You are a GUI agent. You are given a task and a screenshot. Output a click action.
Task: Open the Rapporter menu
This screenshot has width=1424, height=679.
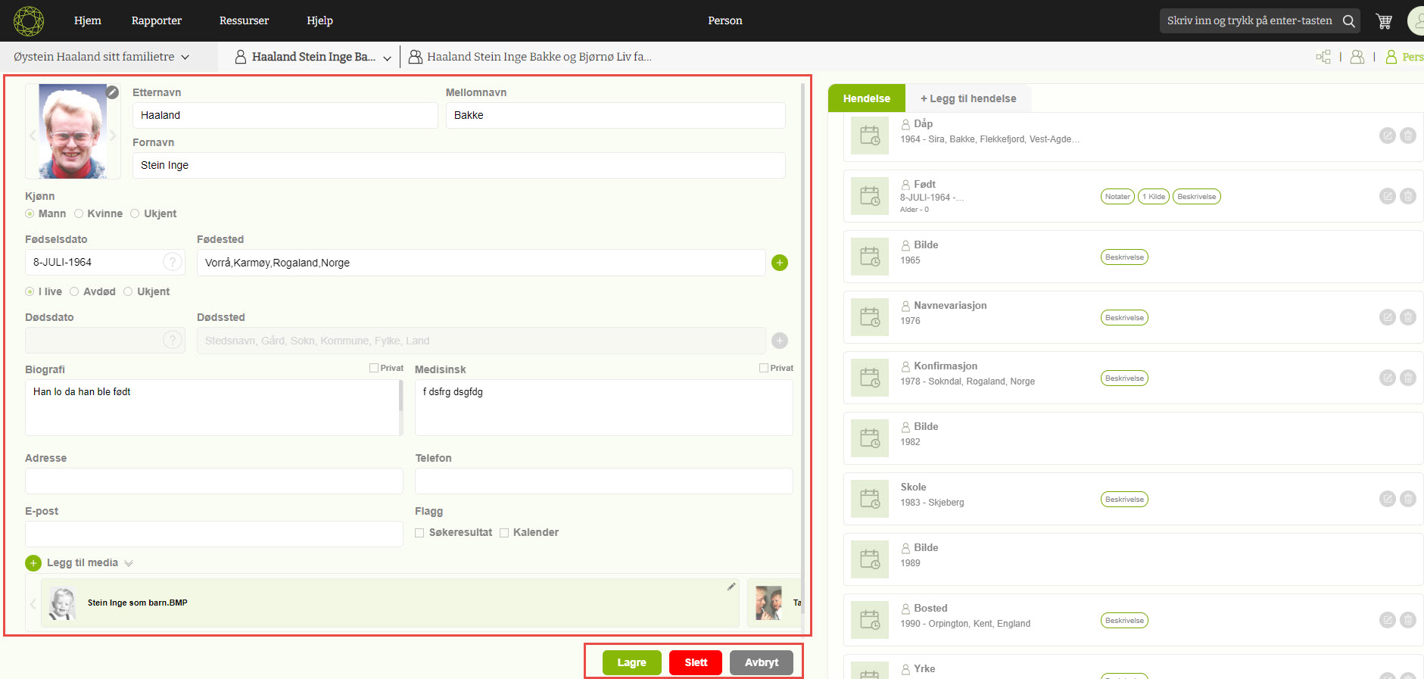pyautogui.click(x=156, y=20)
